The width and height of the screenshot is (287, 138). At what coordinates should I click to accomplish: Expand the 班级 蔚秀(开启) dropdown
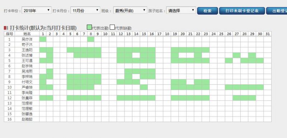(x=130, y=10)
